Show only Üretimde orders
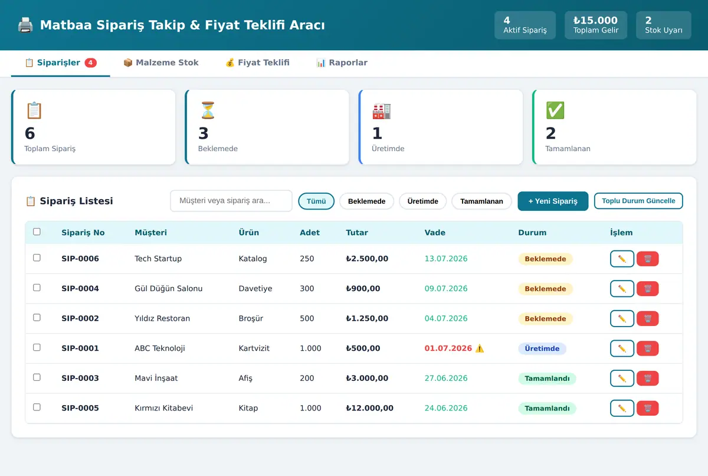 point(423,201)
